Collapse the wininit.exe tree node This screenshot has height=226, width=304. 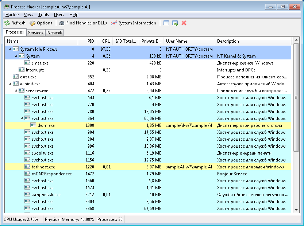(10, 84)
